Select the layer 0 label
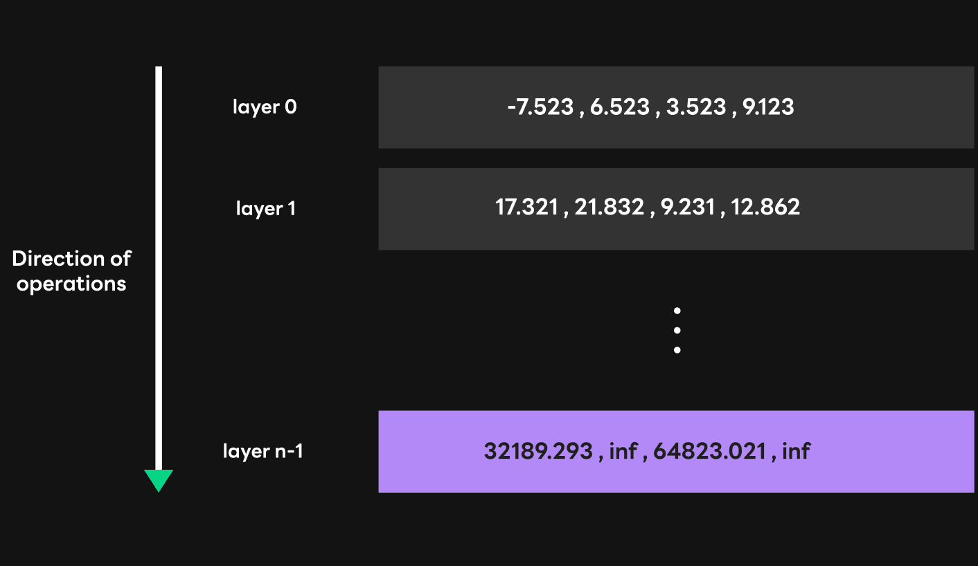 tap(265, 107)
